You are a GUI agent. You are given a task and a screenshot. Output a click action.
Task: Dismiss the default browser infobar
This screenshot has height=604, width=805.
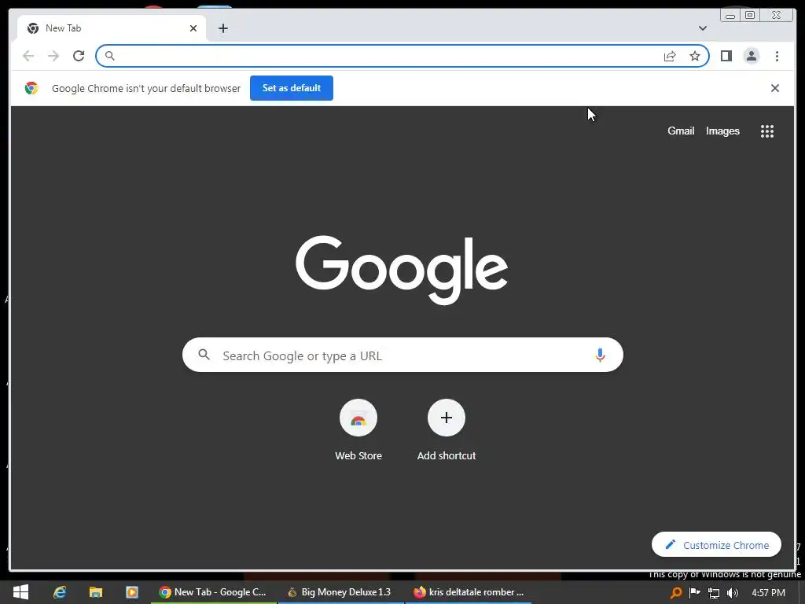coord(774,88)
